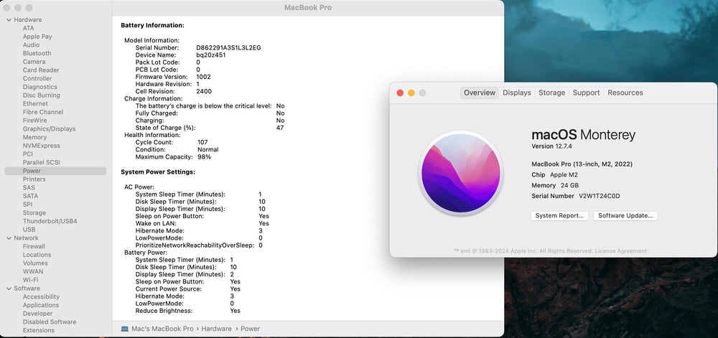
Task: Select Firewall under Network
Action: point(34,246)
